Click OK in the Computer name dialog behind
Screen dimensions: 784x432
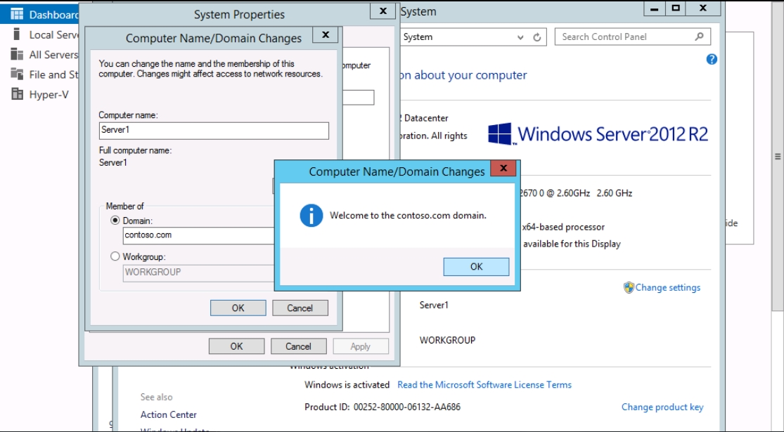(238, 308)
